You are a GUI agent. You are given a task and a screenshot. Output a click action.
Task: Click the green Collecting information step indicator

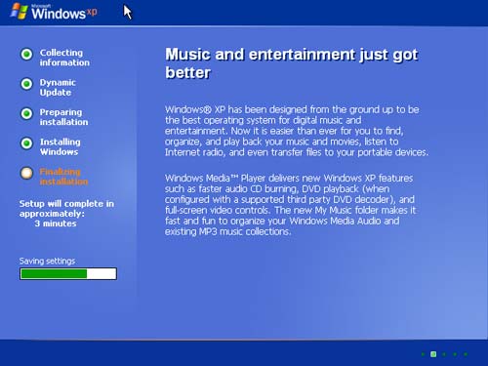[x=26, y=54]
